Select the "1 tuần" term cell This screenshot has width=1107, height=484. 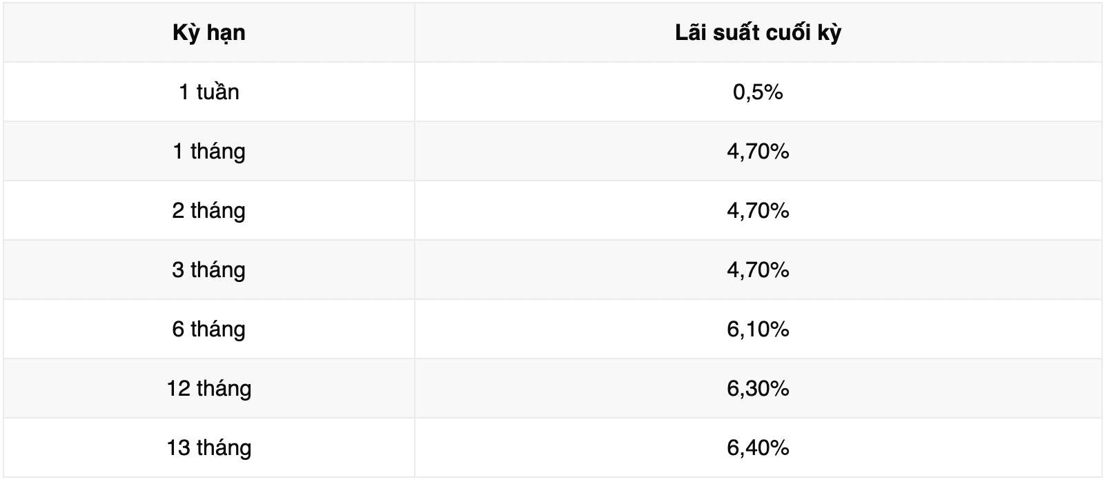coord(208,92)
